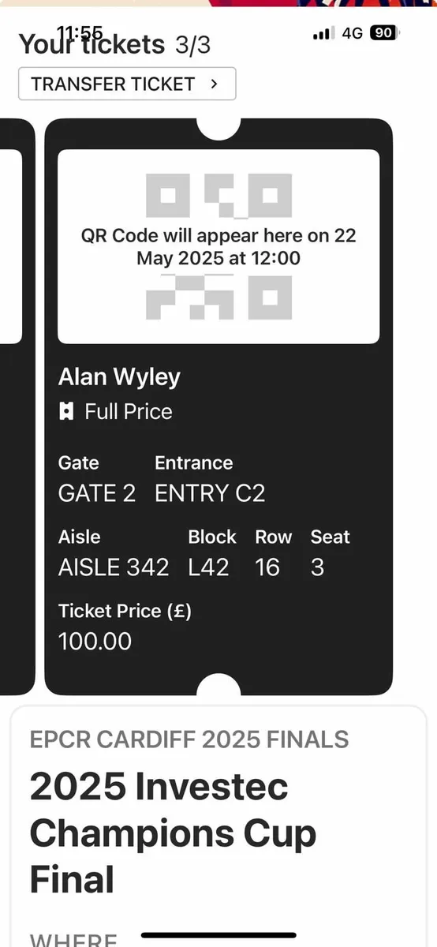Select the Alan Wyley ticket holder name
Screen dimensions: 437x947
119,377
